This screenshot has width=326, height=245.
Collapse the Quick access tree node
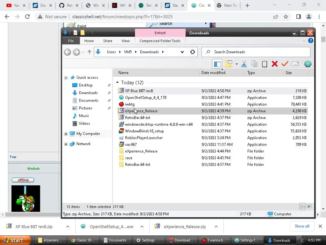pyautogui.click(x=66, y=78)
